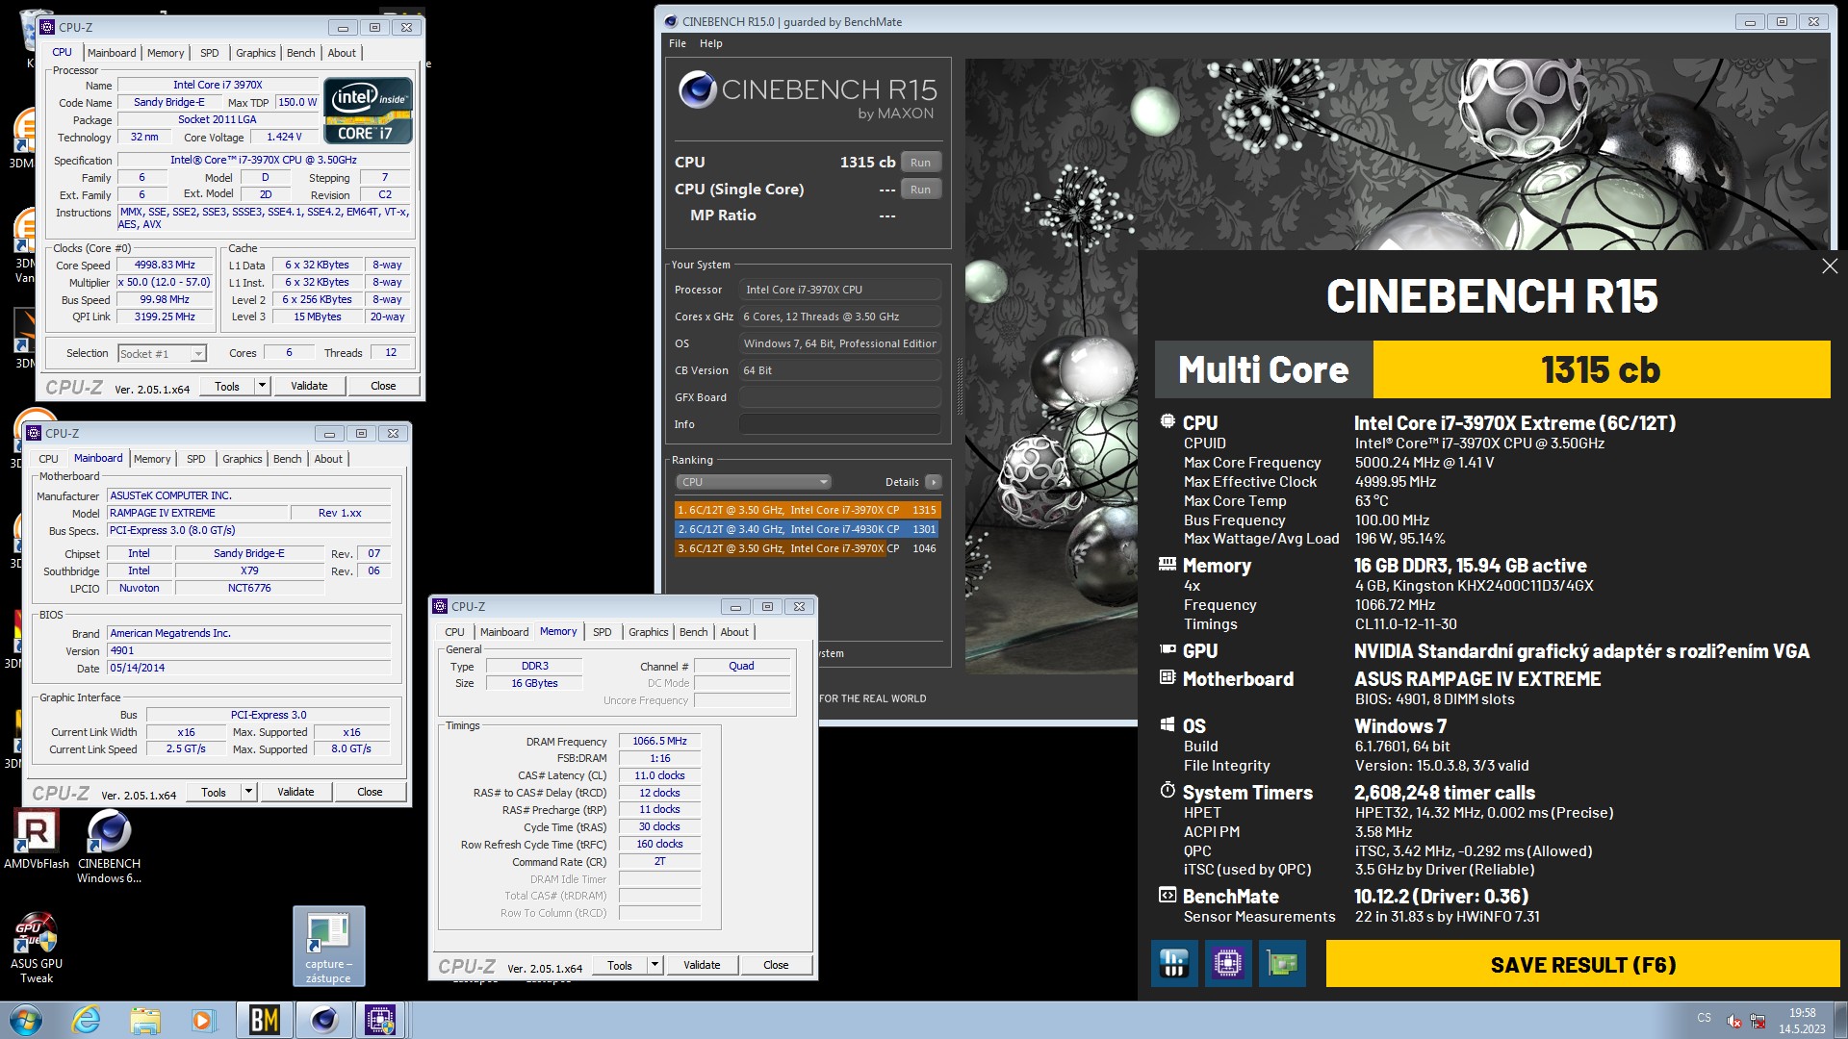Open the Socket #1 Selection dropdown

(162, 354)
